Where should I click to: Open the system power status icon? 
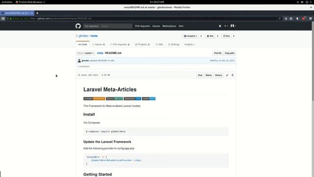point(307,2)
